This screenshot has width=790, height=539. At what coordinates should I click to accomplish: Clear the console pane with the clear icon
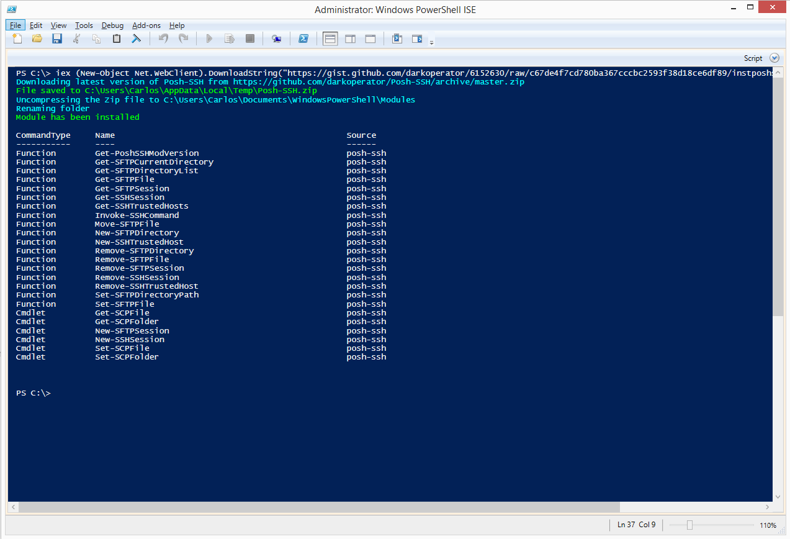136,39
